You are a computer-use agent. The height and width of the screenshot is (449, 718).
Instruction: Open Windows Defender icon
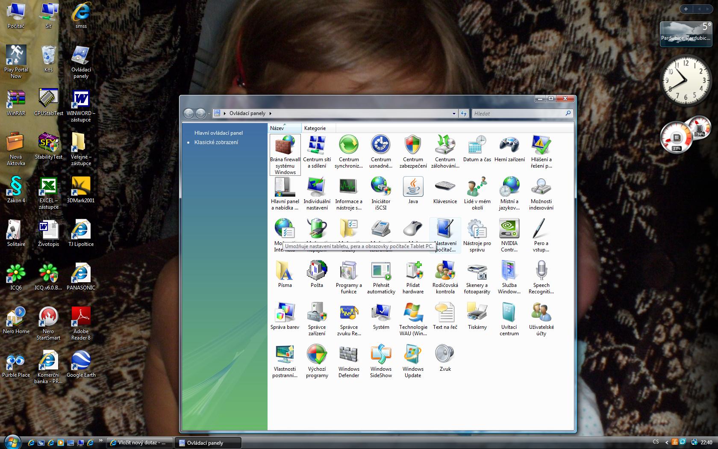pyautogui.click(x=349, y=355)
